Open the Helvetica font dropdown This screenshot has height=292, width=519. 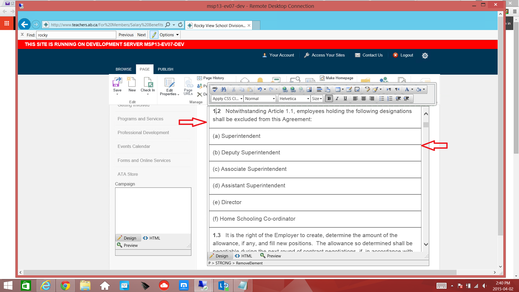(294, 99)
